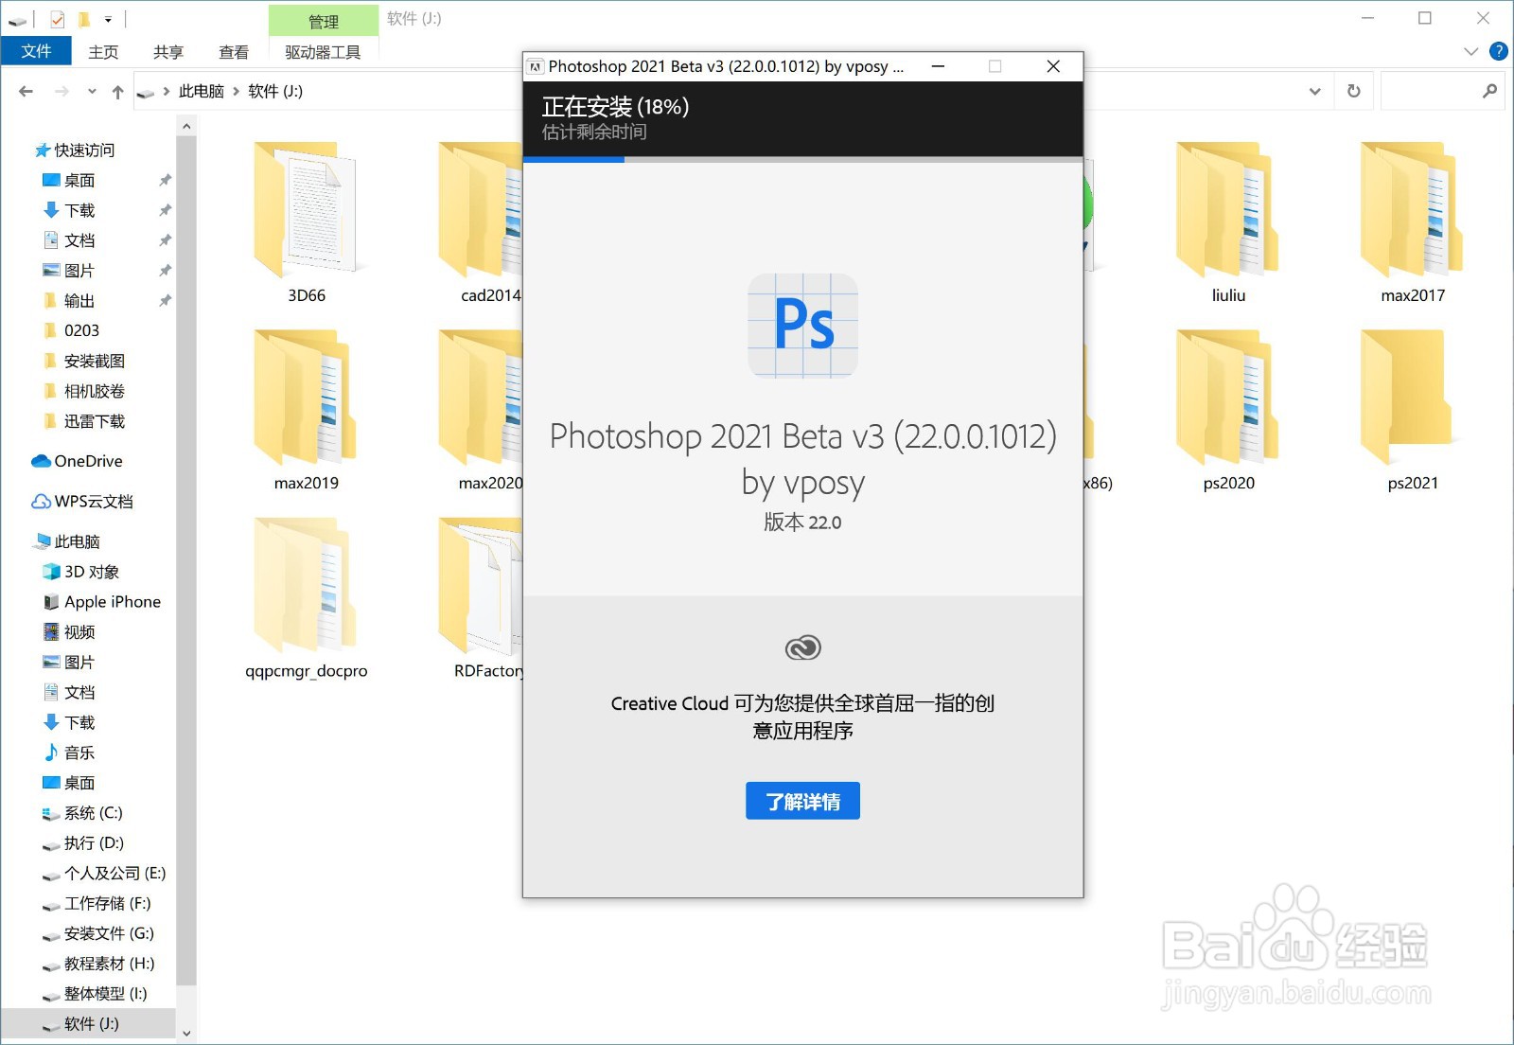Click the 了解详情 button

coord(802,801)
